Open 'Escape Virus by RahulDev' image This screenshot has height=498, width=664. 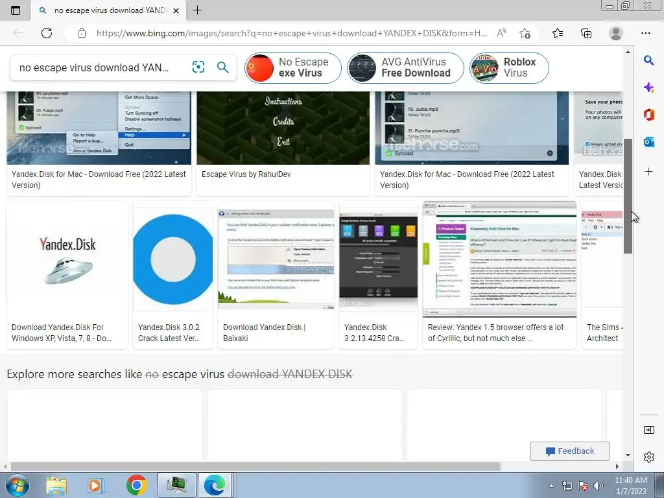tap(283, 128)
